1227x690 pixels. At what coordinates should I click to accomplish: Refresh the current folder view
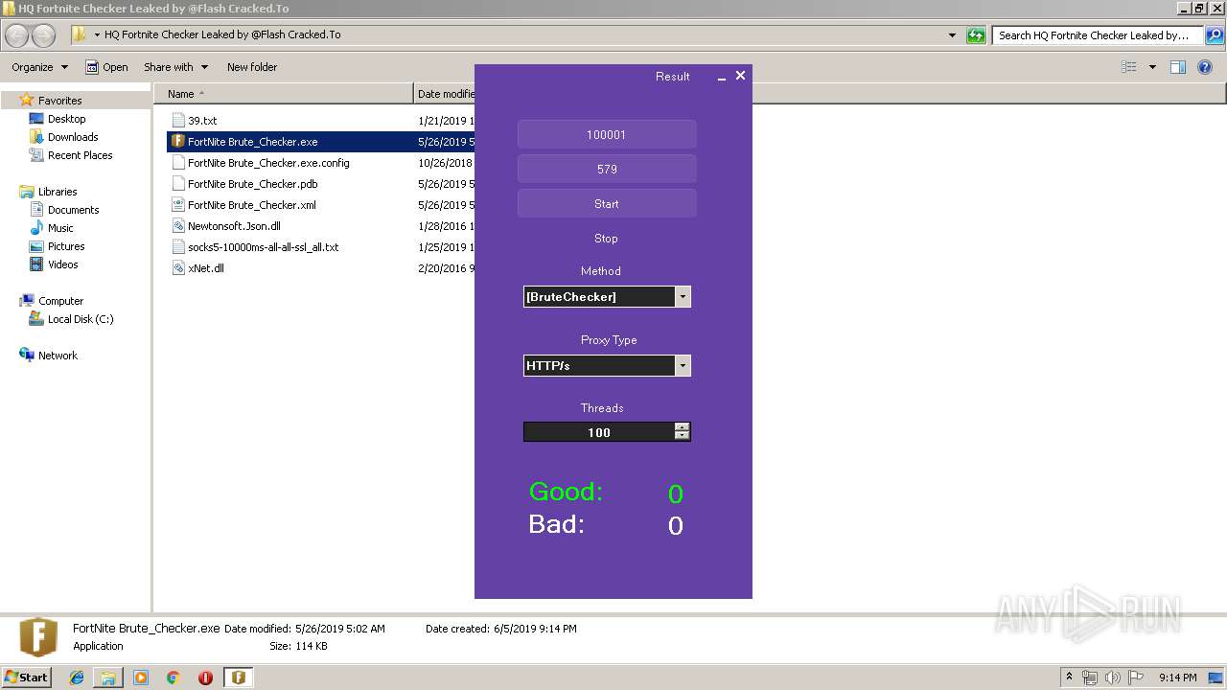point(976,35)
